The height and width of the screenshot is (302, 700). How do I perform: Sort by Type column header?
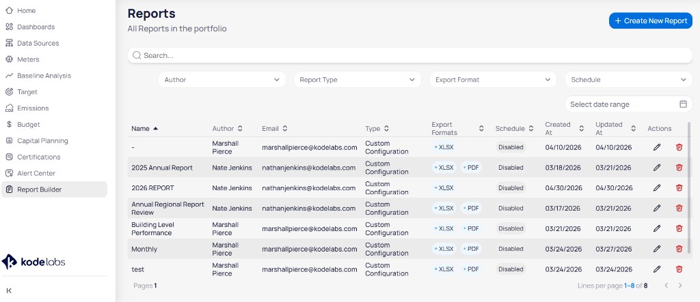tap(377, 128)
